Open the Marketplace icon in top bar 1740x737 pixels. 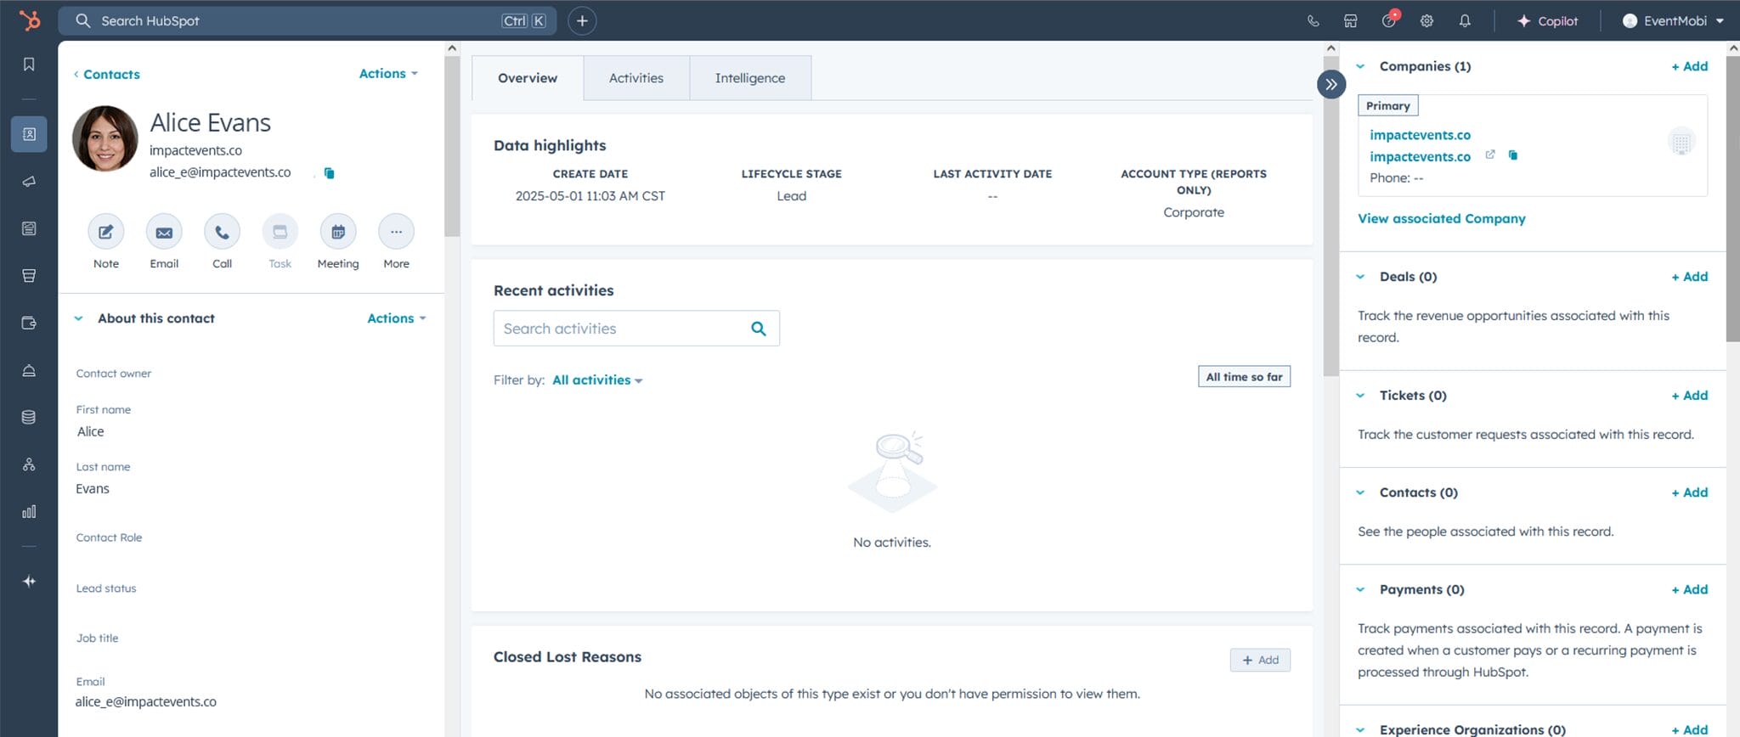coord(1350,21)
